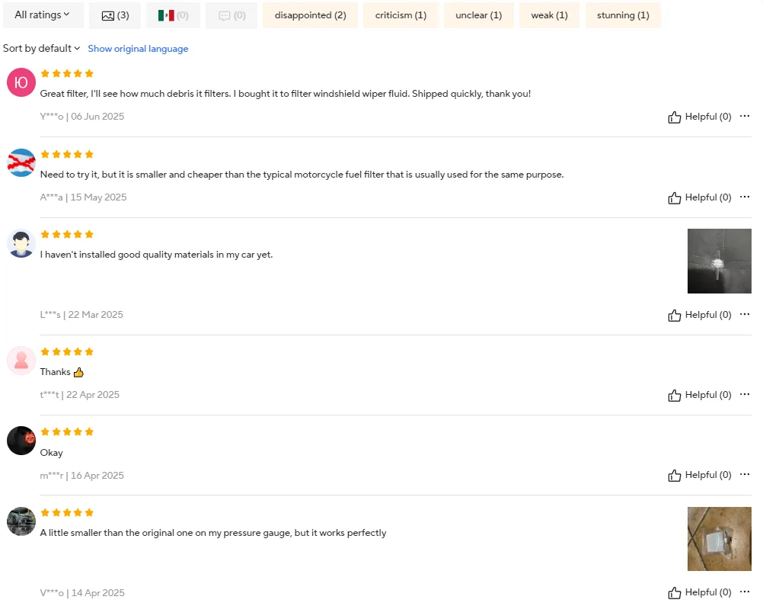763x603 pixels.
Task: Select the stunning (1) tag
Action: [624, 15]
